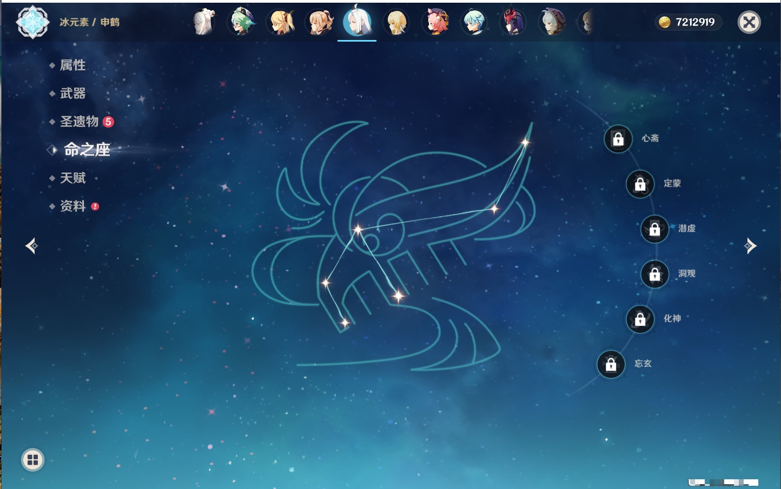Open the locked 心斋 constellation node
781x489 pixels.
(618, 139)
